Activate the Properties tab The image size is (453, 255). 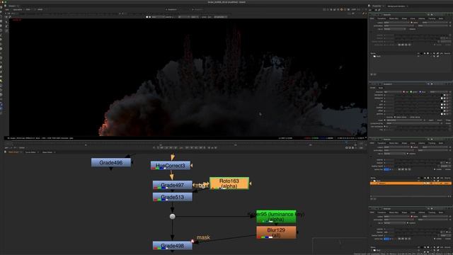point(377,6)
